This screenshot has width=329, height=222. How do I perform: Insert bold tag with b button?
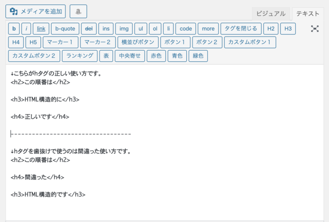14,29
